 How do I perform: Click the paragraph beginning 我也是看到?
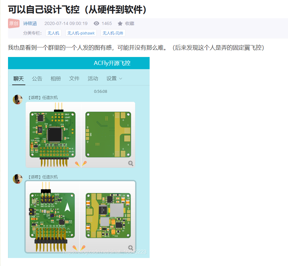[136, 48]
